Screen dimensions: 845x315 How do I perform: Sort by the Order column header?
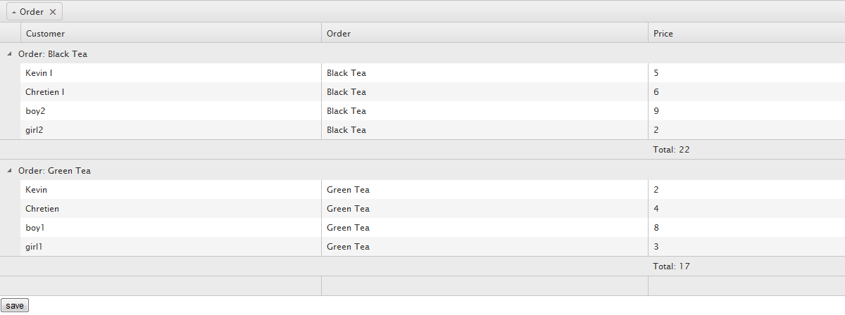[x=339, y=33]
